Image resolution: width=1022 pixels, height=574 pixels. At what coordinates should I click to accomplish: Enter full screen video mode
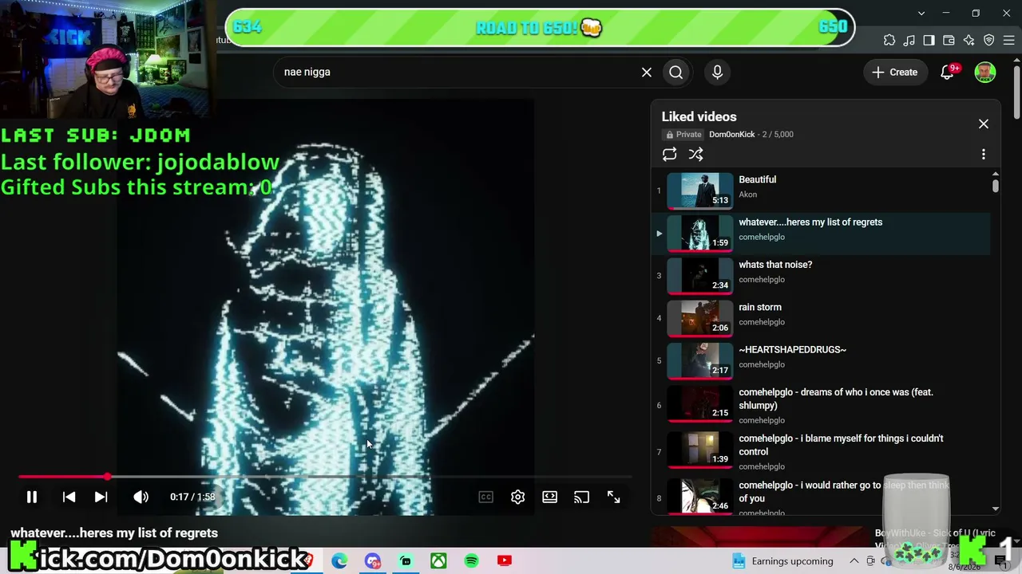[x=613, y=497]
